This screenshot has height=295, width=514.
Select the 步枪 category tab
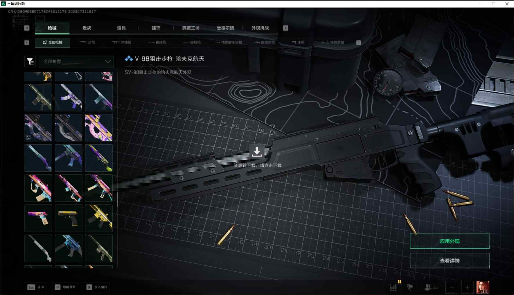coord(88,43)
